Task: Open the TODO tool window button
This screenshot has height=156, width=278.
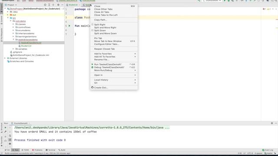Action: 25,150
